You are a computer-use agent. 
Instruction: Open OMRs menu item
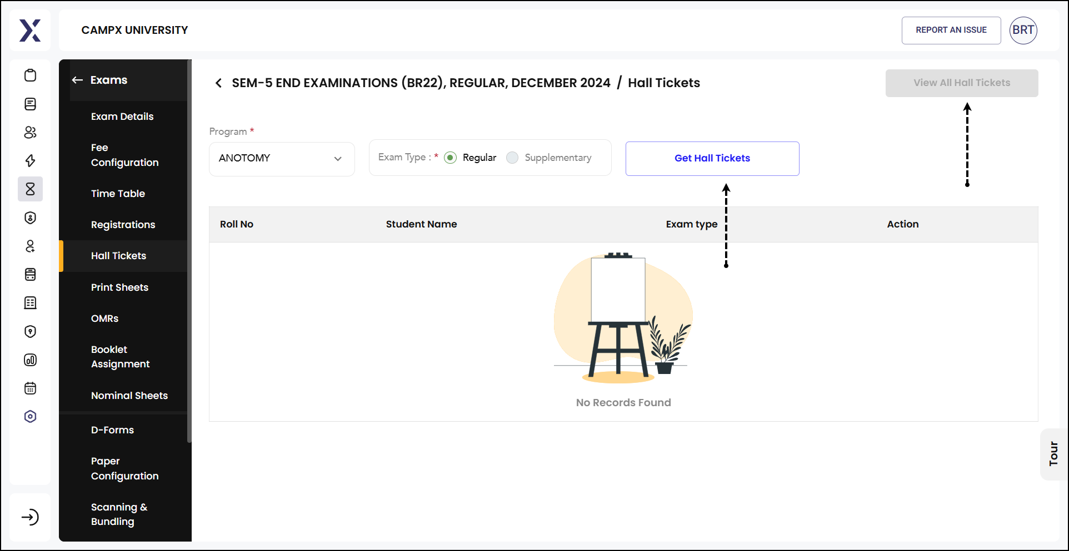tap(104, 319)
